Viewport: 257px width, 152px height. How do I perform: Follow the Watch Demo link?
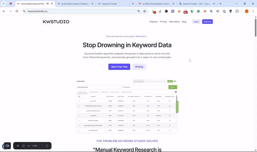tap(142, 36)
